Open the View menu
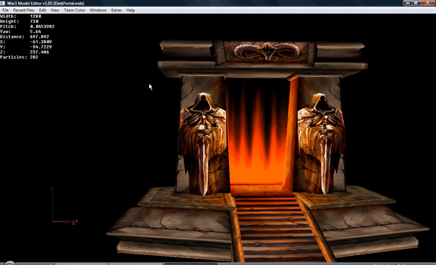 [55, 10]
